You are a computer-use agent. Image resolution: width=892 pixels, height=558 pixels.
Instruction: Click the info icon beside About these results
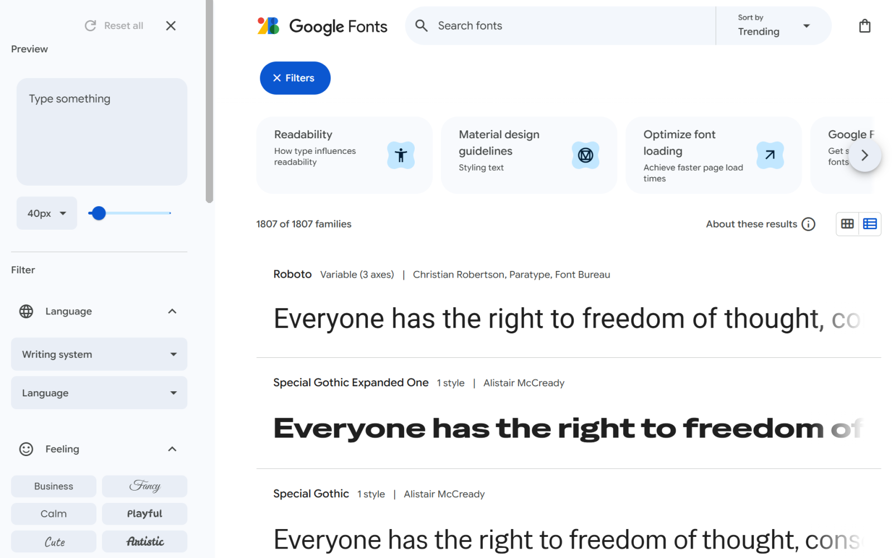coord(808,224)
